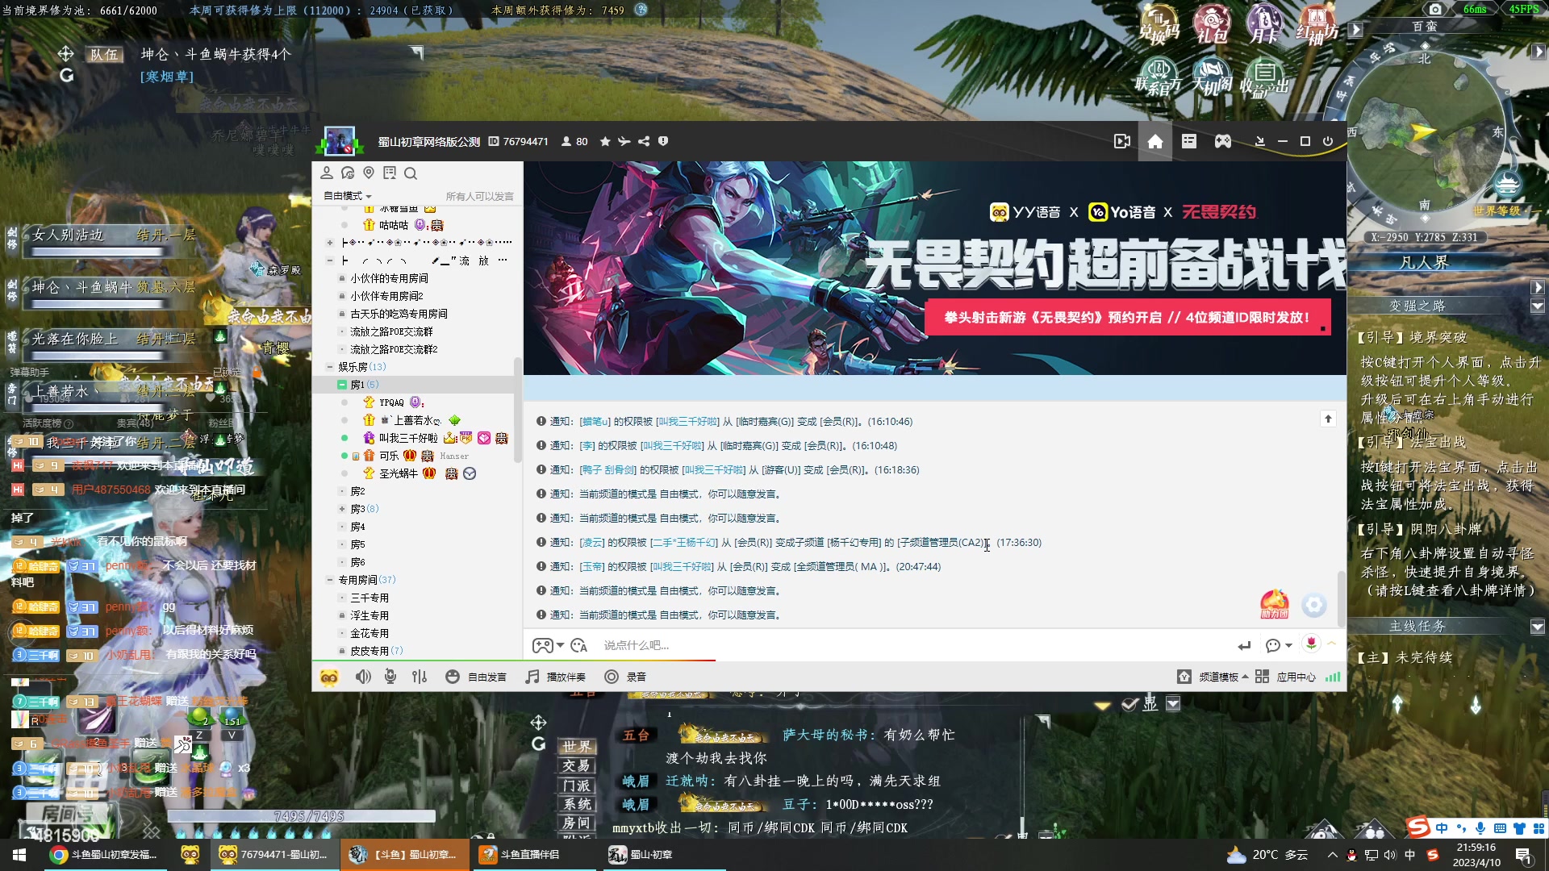Open 联系官方 contact official icon
Image resolution: width=1549 pixels, height=871 pixels.
tap(1159, 77)
